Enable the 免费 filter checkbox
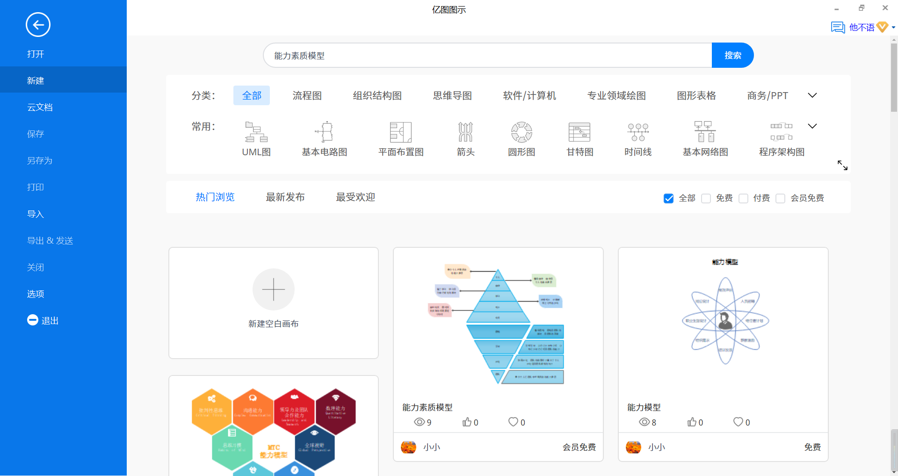Screen dimensions: 898x476 (x=706, y=198)
